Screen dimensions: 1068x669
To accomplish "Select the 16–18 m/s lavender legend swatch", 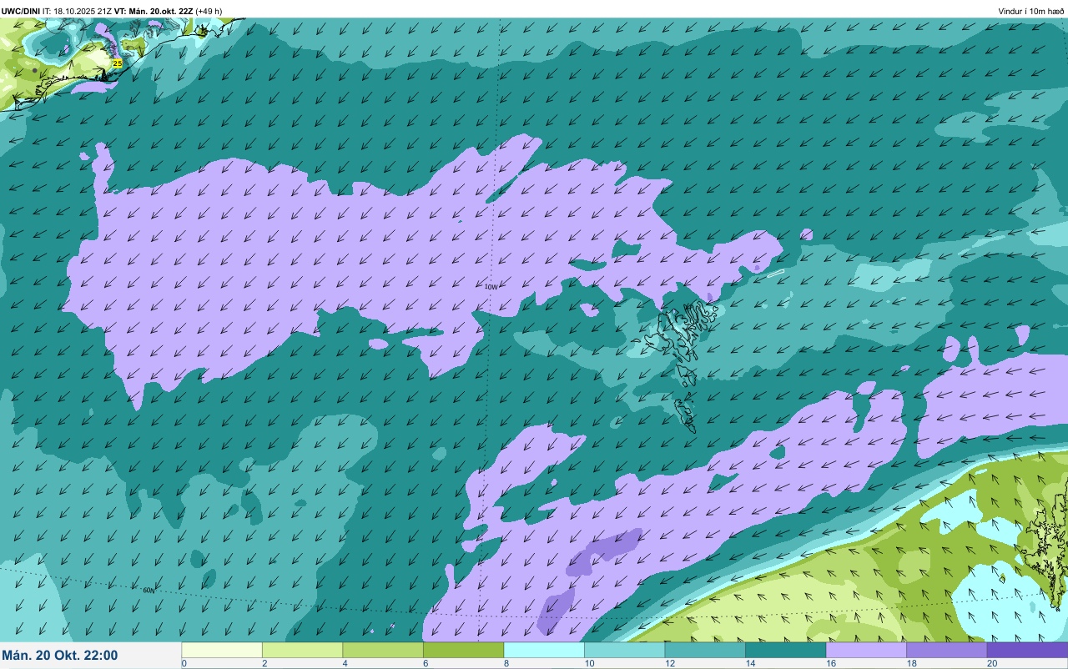I will (x=866, y=650).
